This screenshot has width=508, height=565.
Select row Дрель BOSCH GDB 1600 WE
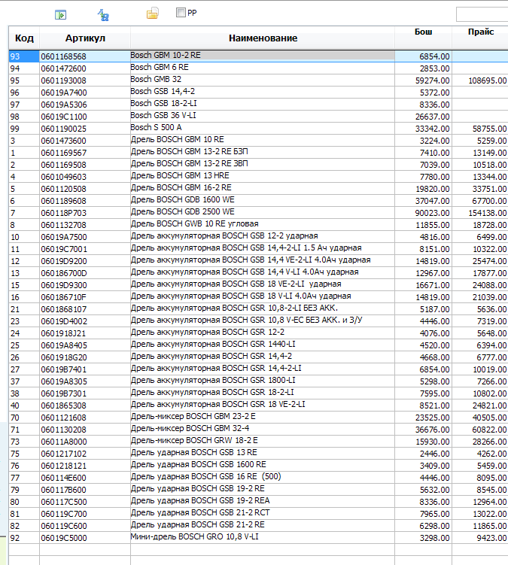(258, 200)
